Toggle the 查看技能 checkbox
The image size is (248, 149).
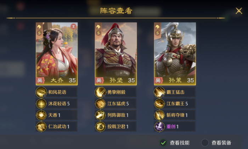(163, 143)
